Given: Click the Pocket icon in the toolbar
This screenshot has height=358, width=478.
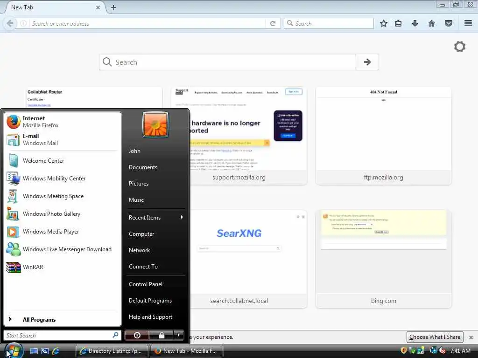Looking at the screenshot, I should click(449, 23).
